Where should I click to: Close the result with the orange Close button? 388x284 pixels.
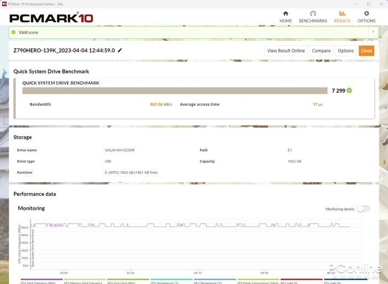[366, 51]
